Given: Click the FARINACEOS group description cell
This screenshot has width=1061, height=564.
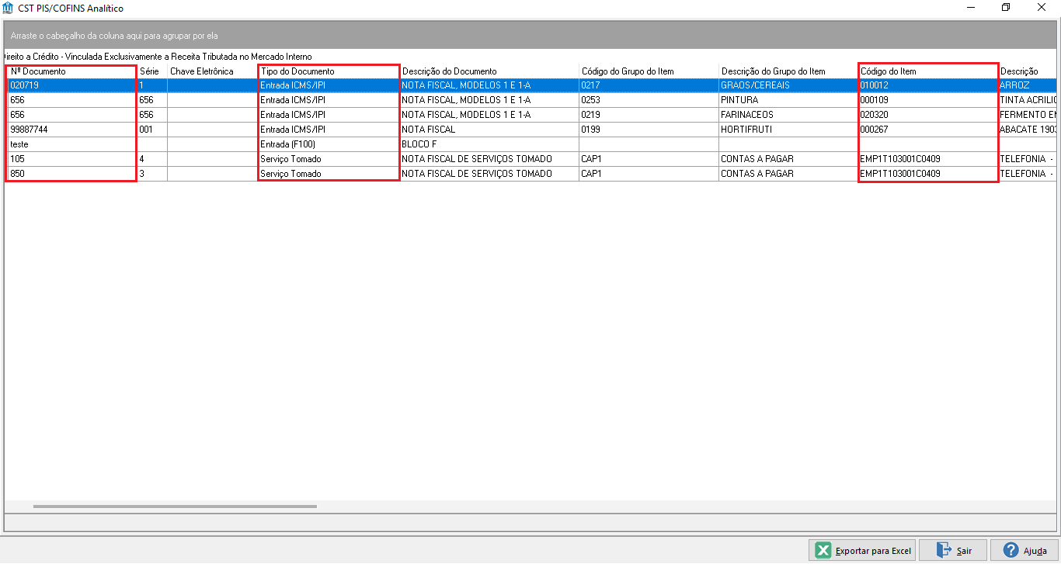Looking at the screenshot, I should tap(788, 115).
